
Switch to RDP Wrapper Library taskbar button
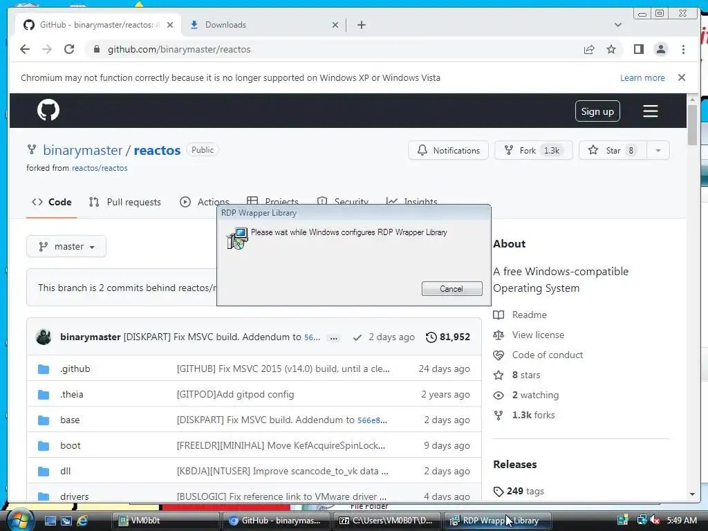(498, 521)
